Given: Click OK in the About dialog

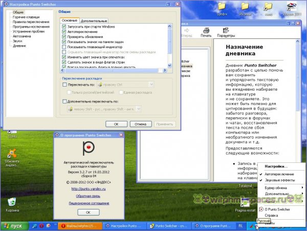Looking at the screenshot, I should [89, 212].
